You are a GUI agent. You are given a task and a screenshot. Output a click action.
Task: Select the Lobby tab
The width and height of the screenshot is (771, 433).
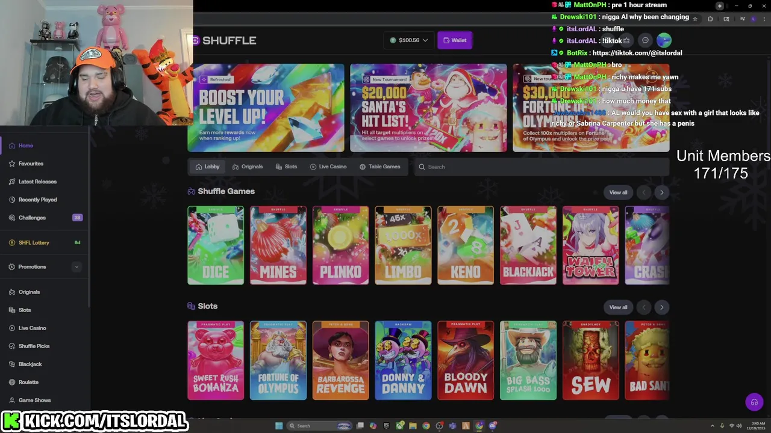click(x=207, y=167)
